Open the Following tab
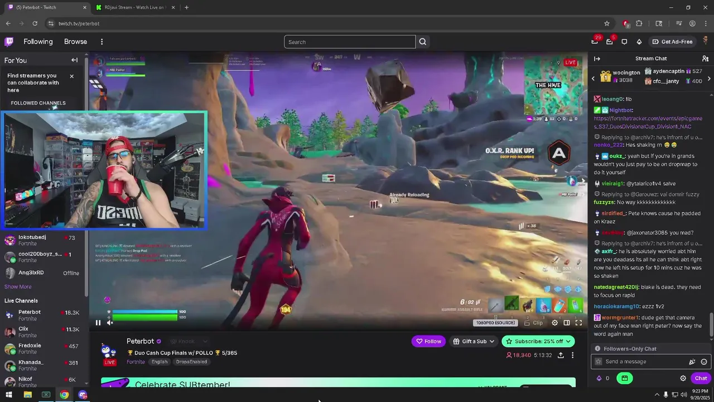Image resolution: width=714 pixels, height=402 pixels. pos(38,41)
